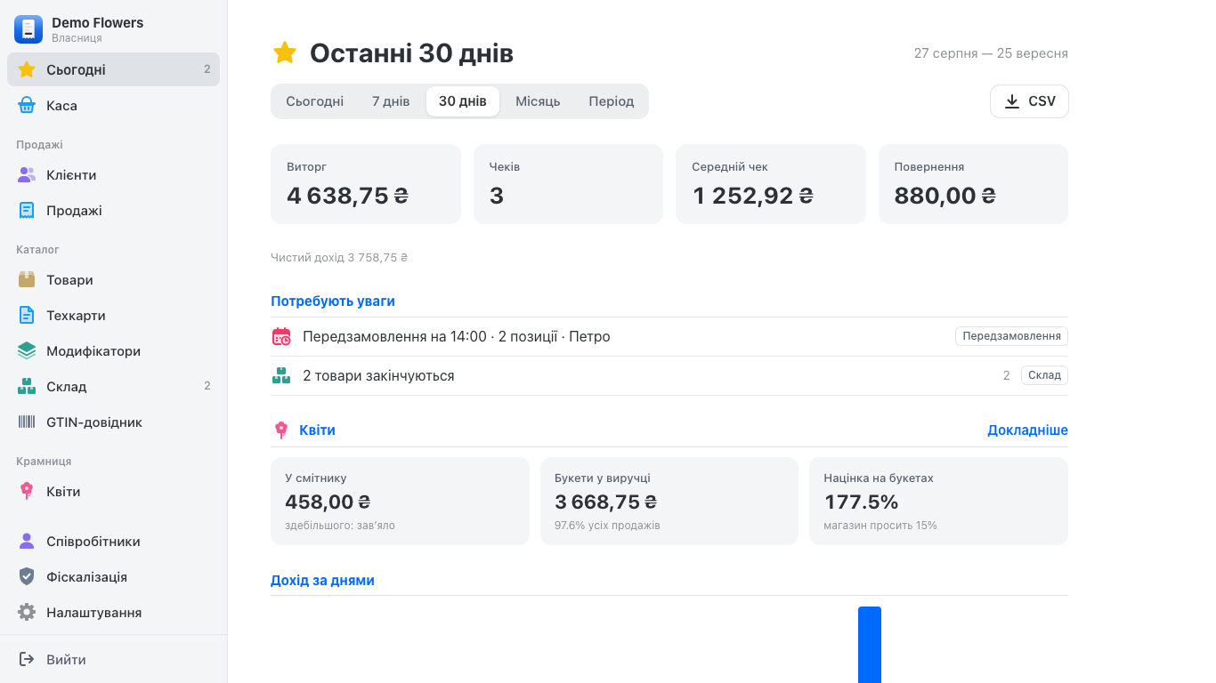The width and height of the screenshot is (1216, 683).
Task: Open Техкарти via the document icon
Action: 27,316
